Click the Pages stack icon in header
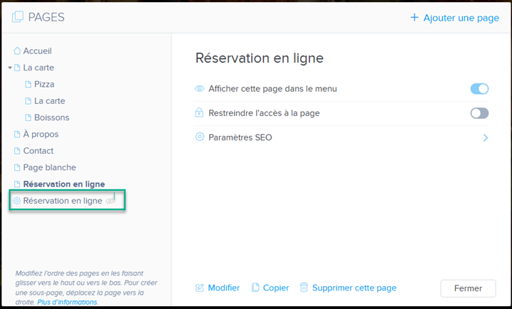The image size is (512, 309). [18, 16]
